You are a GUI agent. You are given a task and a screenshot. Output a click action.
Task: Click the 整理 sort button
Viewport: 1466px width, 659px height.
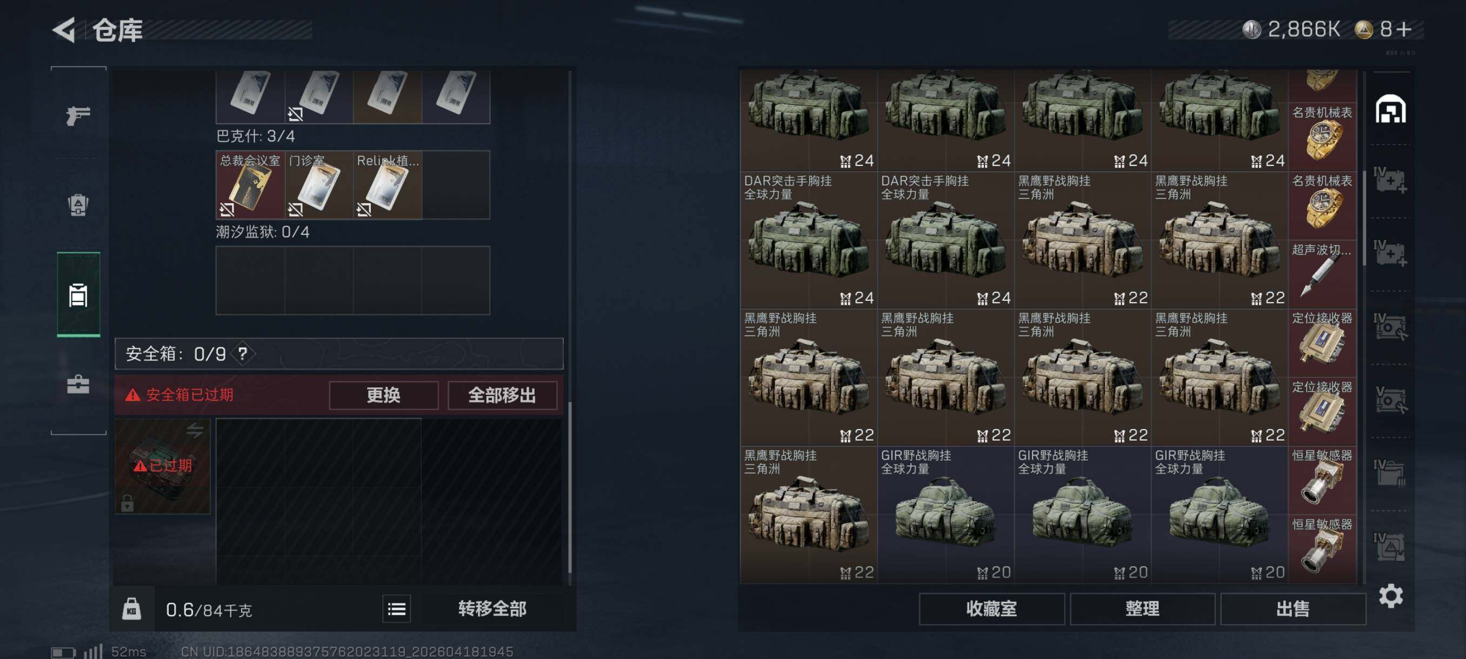(1142, 609)
